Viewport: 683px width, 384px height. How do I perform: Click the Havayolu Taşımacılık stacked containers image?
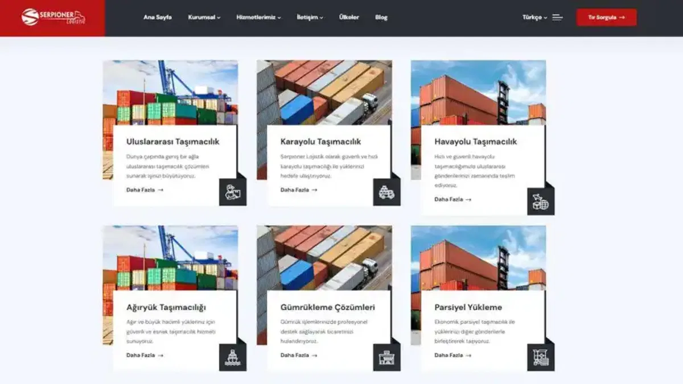479,92
